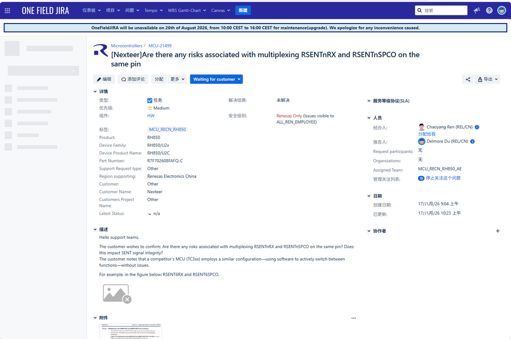Click the updated date 17/八月/26 10:23
Image resolution: width=511 pixels, height=339 pixels.
point(439,213)
